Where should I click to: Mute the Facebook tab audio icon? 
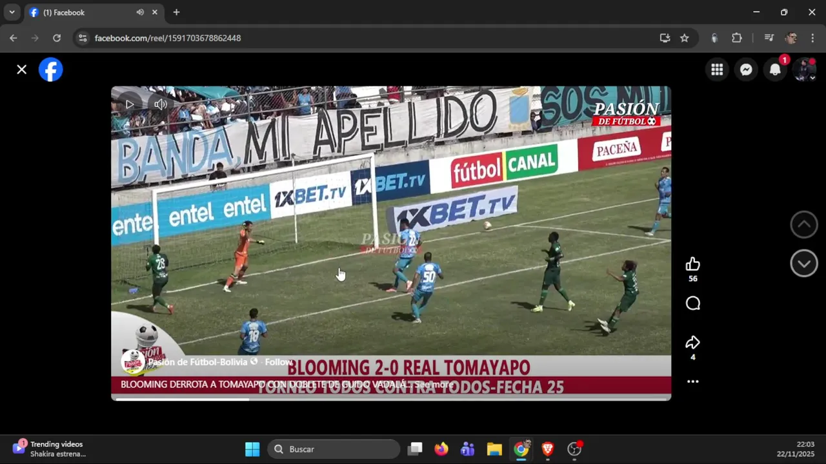(x=140, y=12)
